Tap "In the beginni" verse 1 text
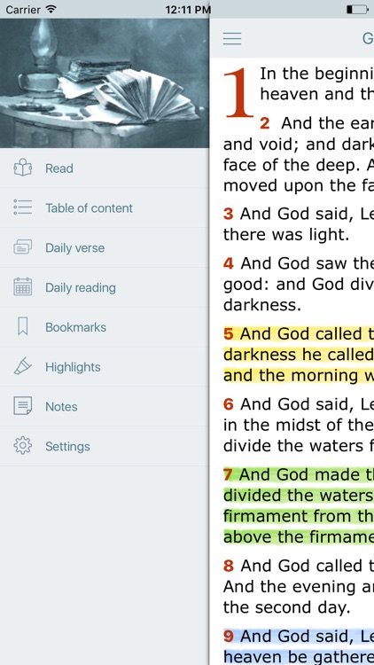 (316, 74)
